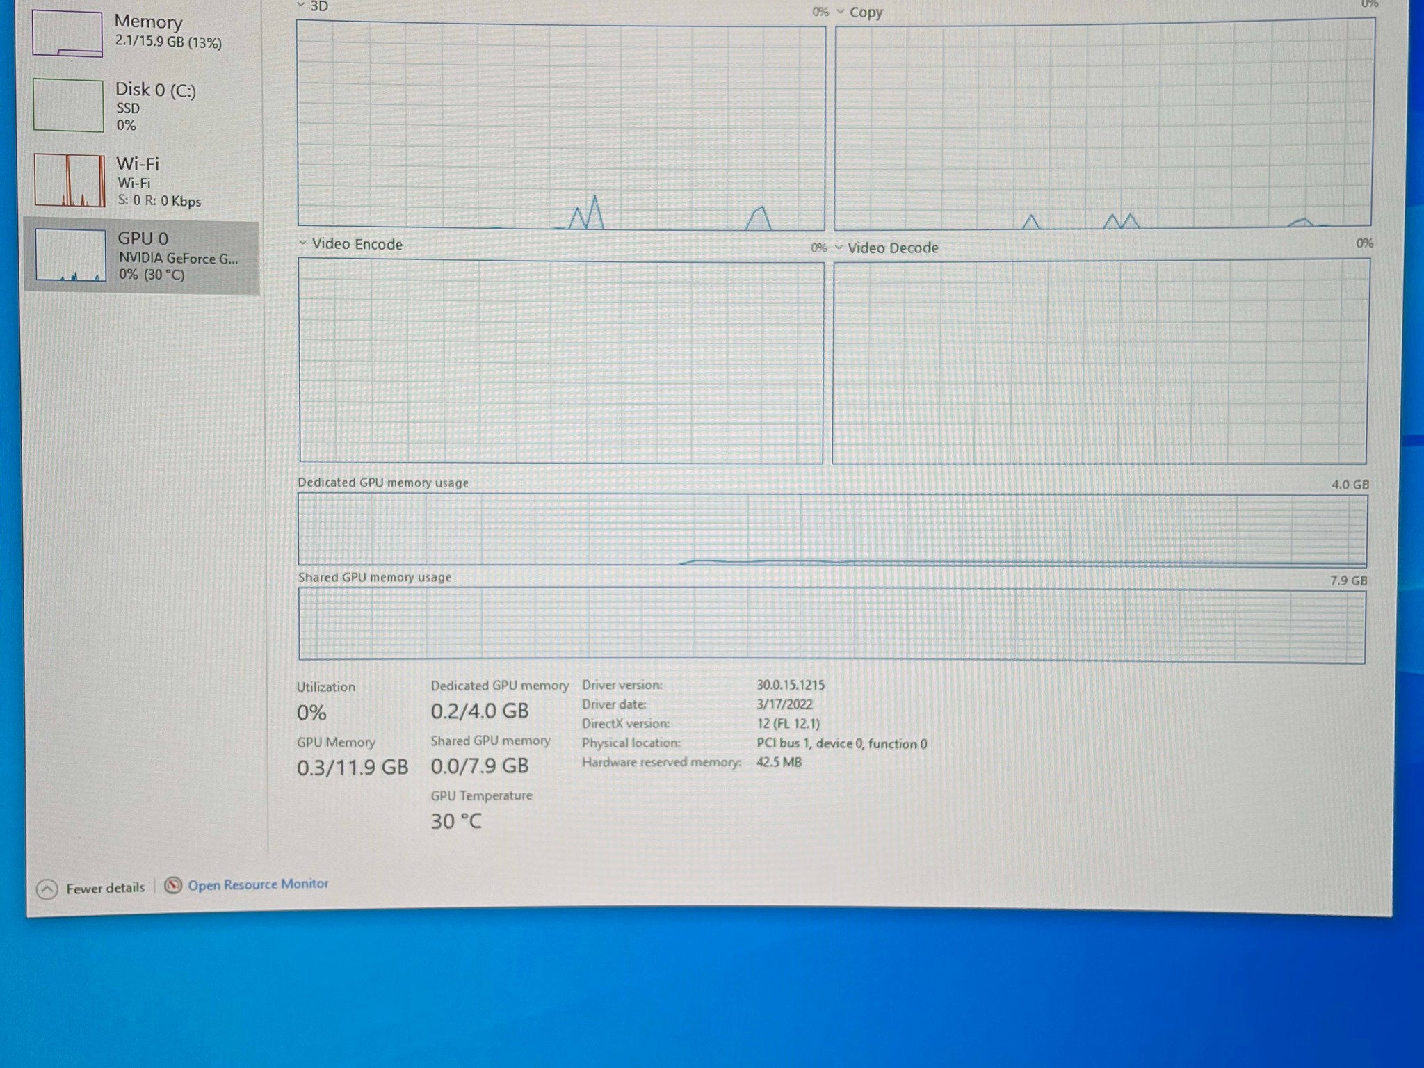Click the Wi-Fi S: 0 R: 0 Kbps text
The height and width of the screenshot is (1068, 1424).
click(159, 201)
